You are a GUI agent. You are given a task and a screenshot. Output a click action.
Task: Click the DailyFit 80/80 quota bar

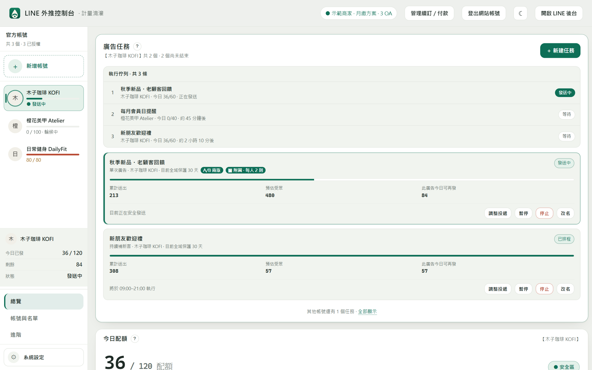point(53,155)
